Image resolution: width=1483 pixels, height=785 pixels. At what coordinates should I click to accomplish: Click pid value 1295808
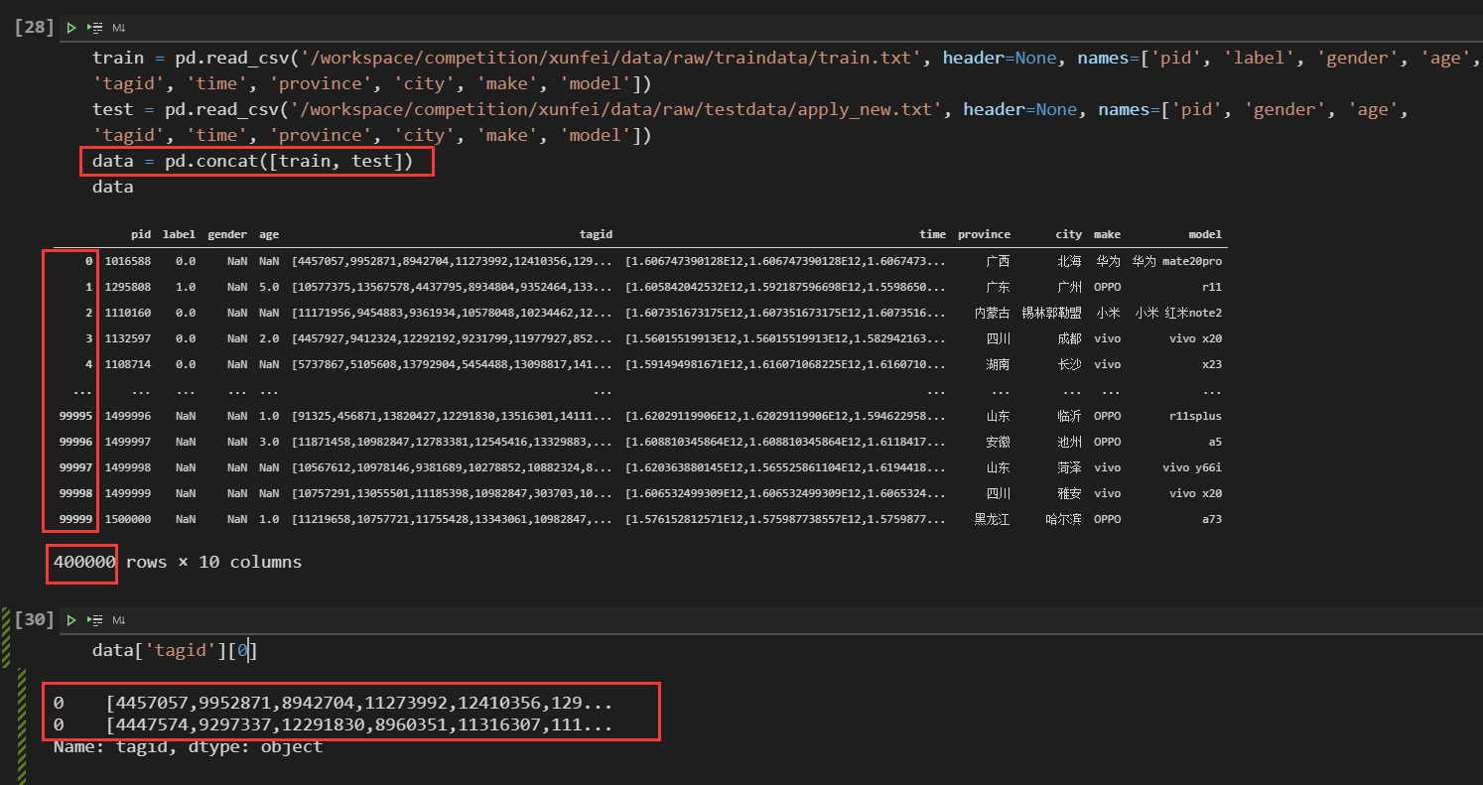click(127, 287)
